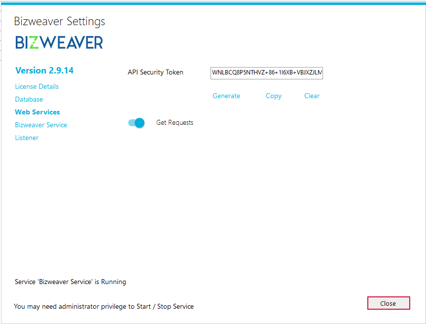The height and width of the screenshot is (324, 426).
Task: Open the Database settings section
Action: (29, 99)
